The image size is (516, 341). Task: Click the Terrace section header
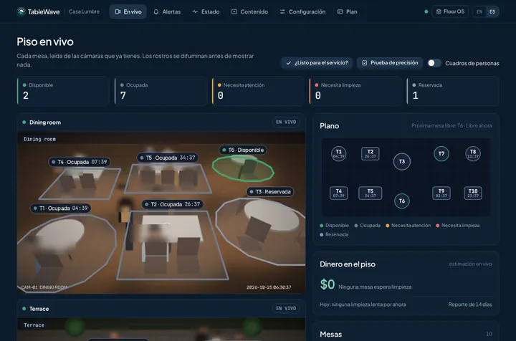click(x=161, y=309)
